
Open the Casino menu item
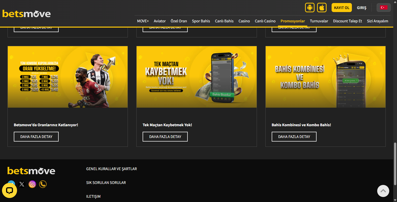tap(244, 21)
